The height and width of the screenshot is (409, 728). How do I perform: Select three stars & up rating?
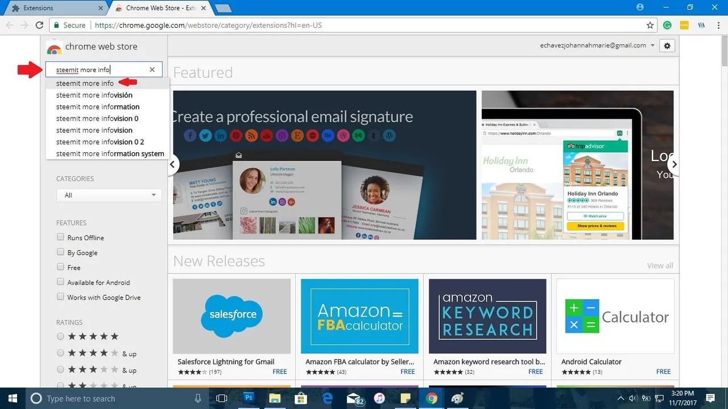coord(60,369)
